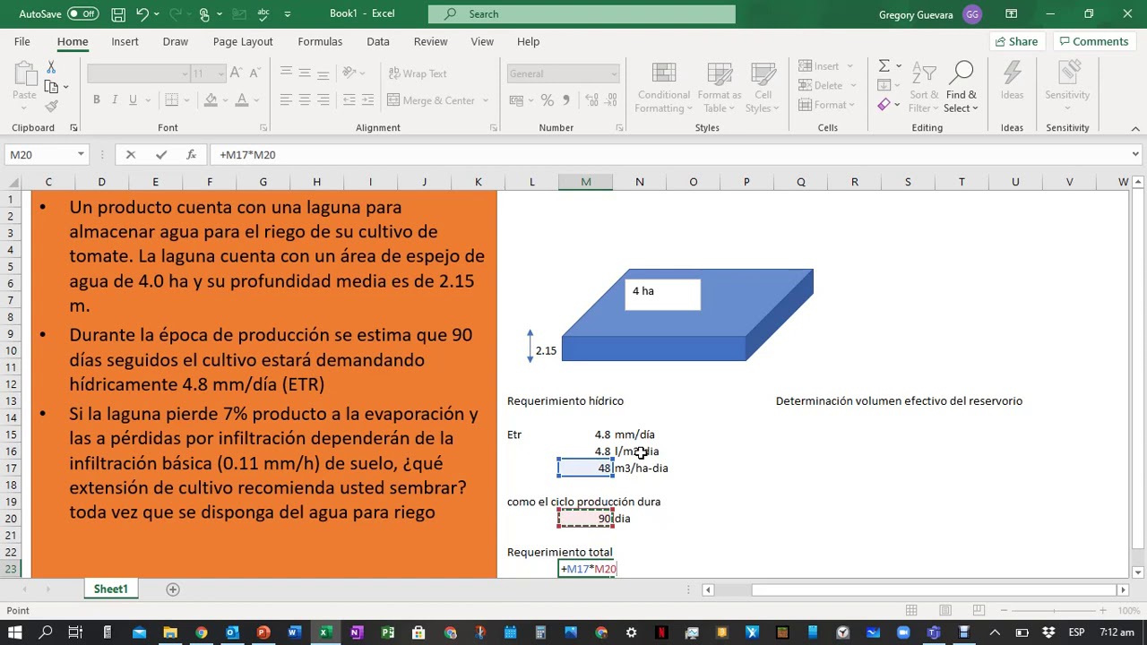Open the Name Box dropdown
Image resolution: width=1147 pixels, height=645 pixels.
click(81, 155)
